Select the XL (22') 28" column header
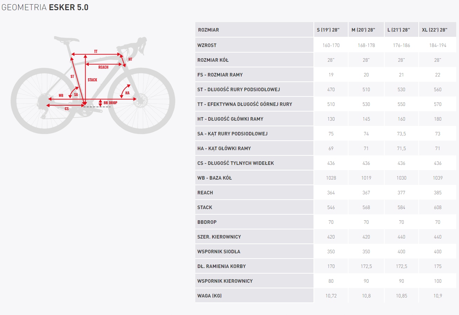The width and height of the screenshot is (459, 315). tap(434, 30)
